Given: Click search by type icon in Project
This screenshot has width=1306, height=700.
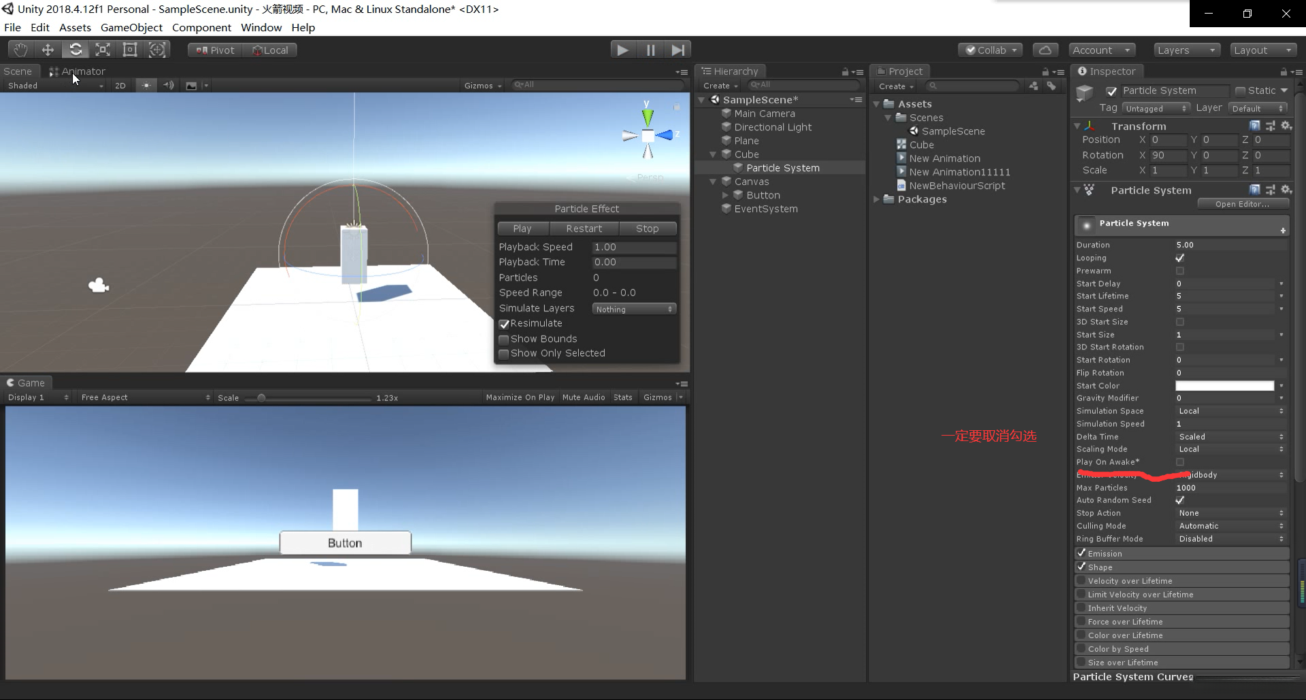Looking at the screenshot, I should 1034,86.
